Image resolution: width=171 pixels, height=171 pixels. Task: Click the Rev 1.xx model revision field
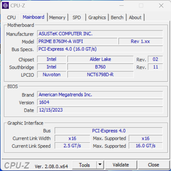pyautogui.click(x=141, y=41)
